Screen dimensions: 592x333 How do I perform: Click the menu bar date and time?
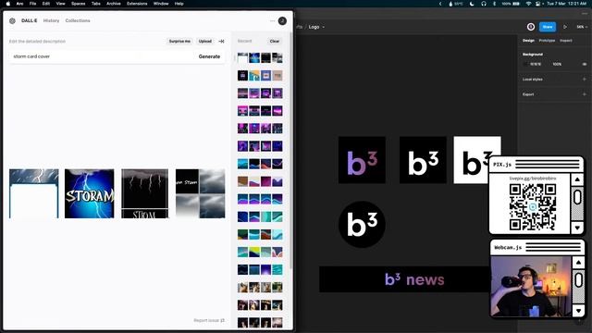click(x=566, y=4)
